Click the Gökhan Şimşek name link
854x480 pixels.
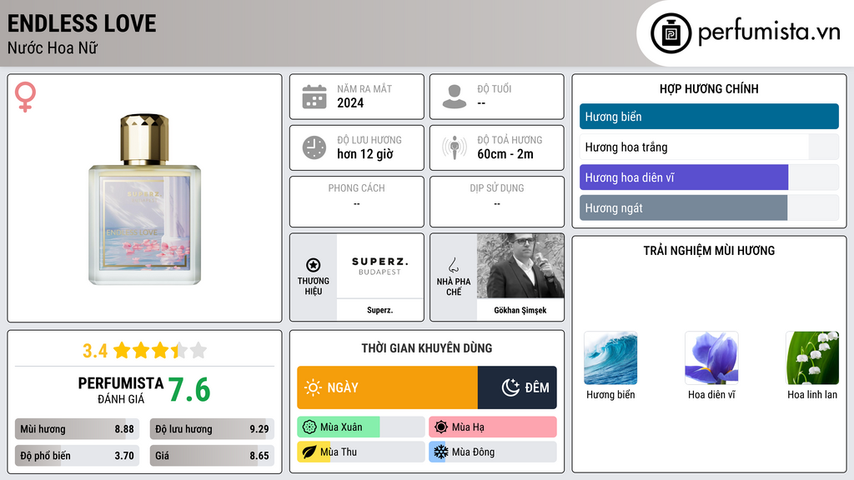pyautogui.click(x=520, y=310)
